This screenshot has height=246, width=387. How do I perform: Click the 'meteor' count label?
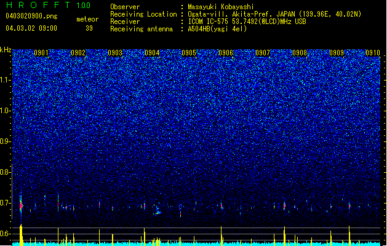pos(87,19)
